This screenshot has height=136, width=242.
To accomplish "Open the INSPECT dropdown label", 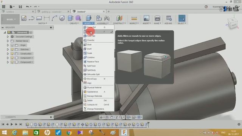I will 134,23.
